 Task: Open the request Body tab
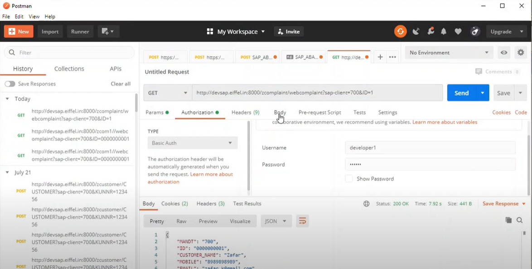(x=280, y=112)
